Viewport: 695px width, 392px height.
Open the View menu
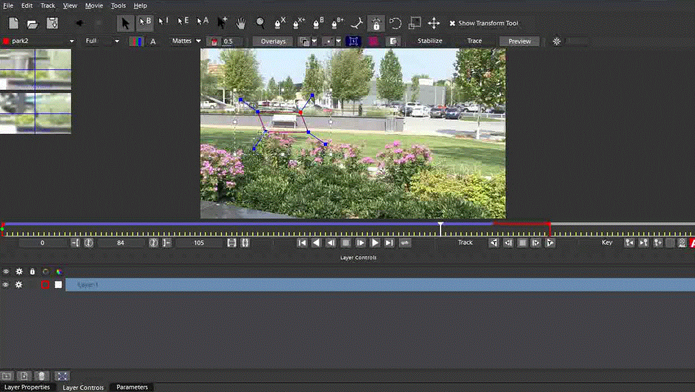pos(70,6)
